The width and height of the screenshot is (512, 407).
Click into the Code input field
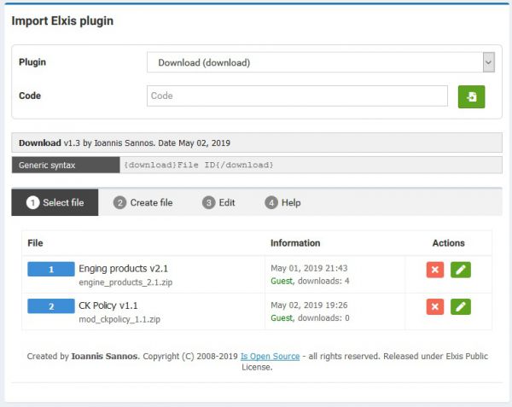pyautogui.click(x=297, y=96)
